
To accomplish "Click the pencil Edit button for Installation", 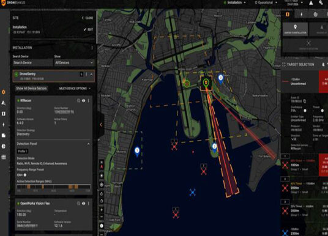I will [88, 29].
